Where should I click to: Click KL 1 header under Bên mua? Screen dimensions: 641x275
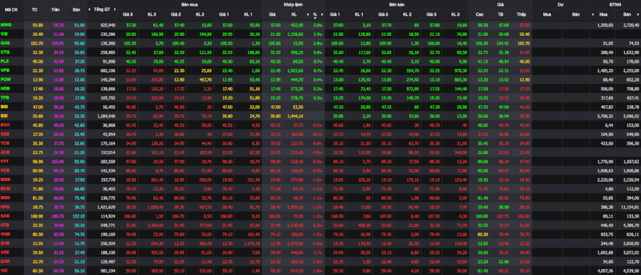tap(248, 14)
